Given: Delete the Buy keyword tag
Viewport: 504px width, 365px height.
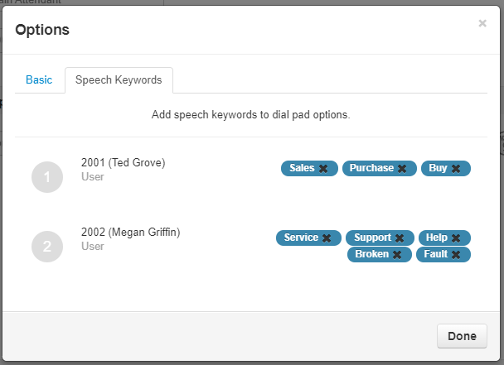Looking at the screenshot, I should tap(455, 169).
